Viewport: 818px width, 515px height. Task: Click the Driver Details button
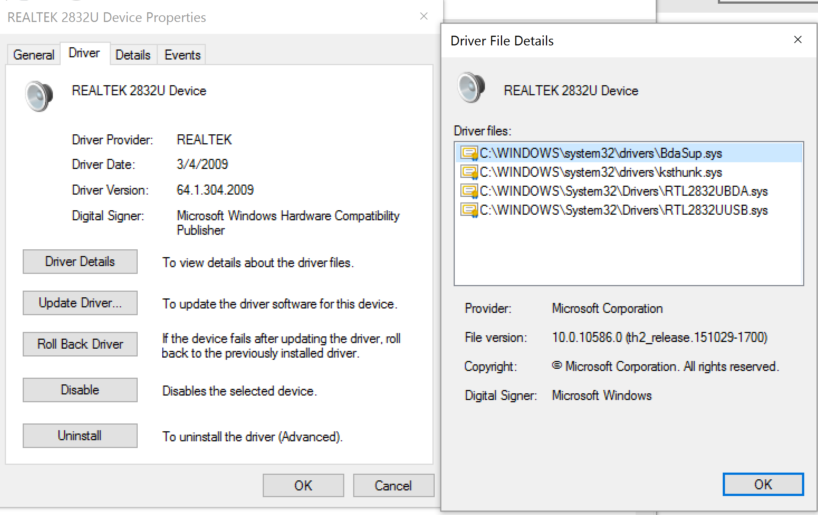coord(80,262)
